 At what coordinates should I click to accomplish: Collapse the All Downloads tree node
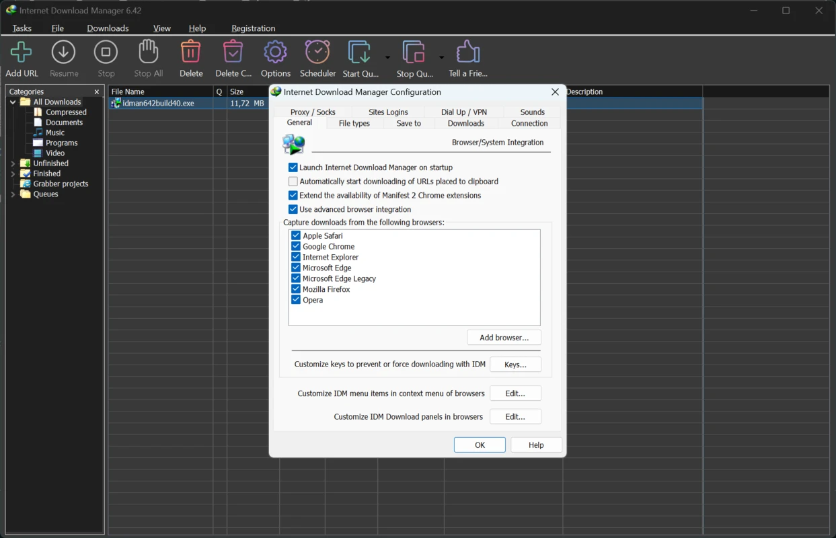pos(13,102)
